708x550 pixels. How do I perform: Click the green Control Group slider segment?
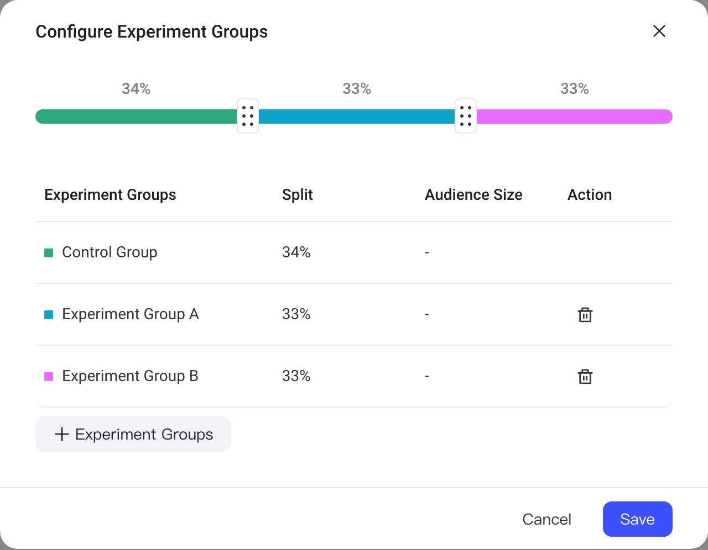click(136, 117)
